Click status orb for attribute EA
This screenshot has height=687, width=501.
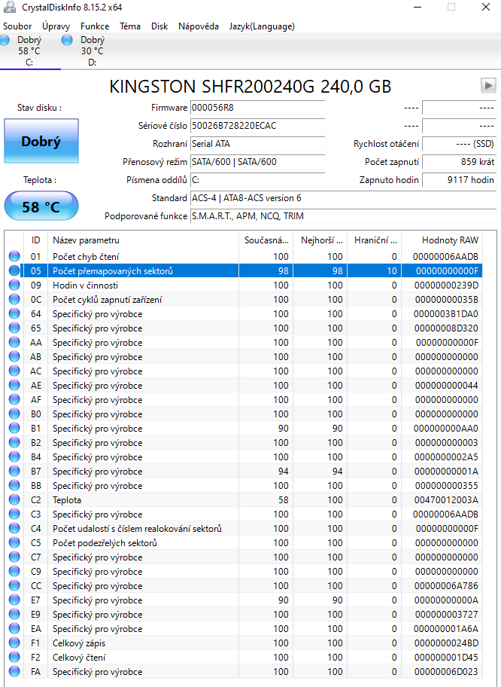[14, 629]
